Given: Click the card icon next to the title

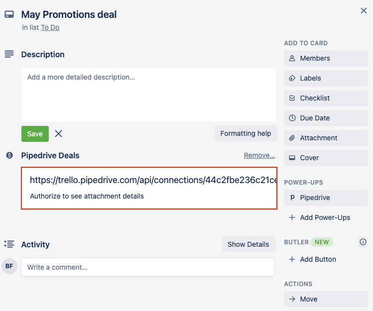Looking at the screenshot, I should point(9,14).
